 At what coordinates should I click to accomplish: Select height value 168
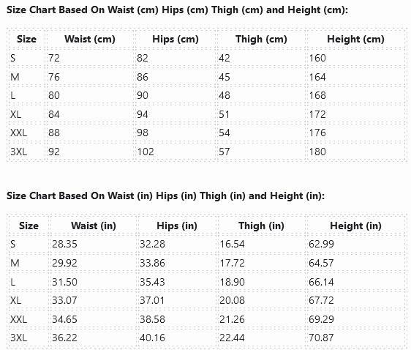317,95
